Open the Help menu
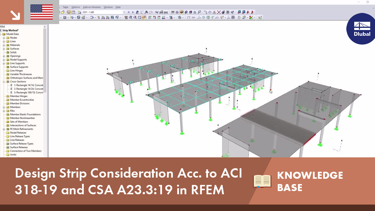 [118, 7]
